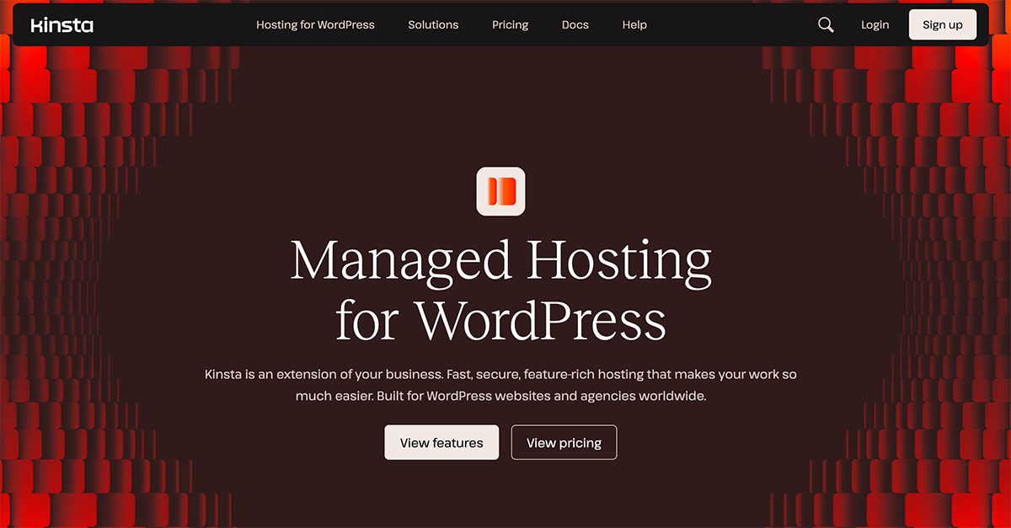Click the View features button
This screenshot has height=528, width=1011.
[441, 442]
